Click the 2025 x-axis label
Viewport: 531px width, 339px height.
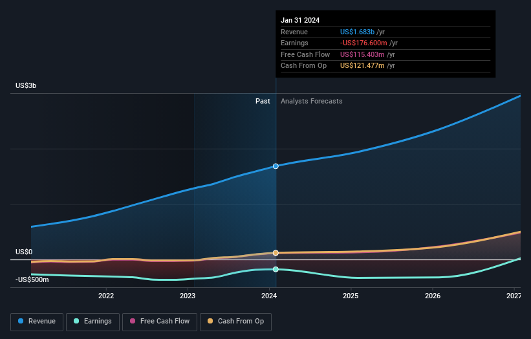point(351,296)
